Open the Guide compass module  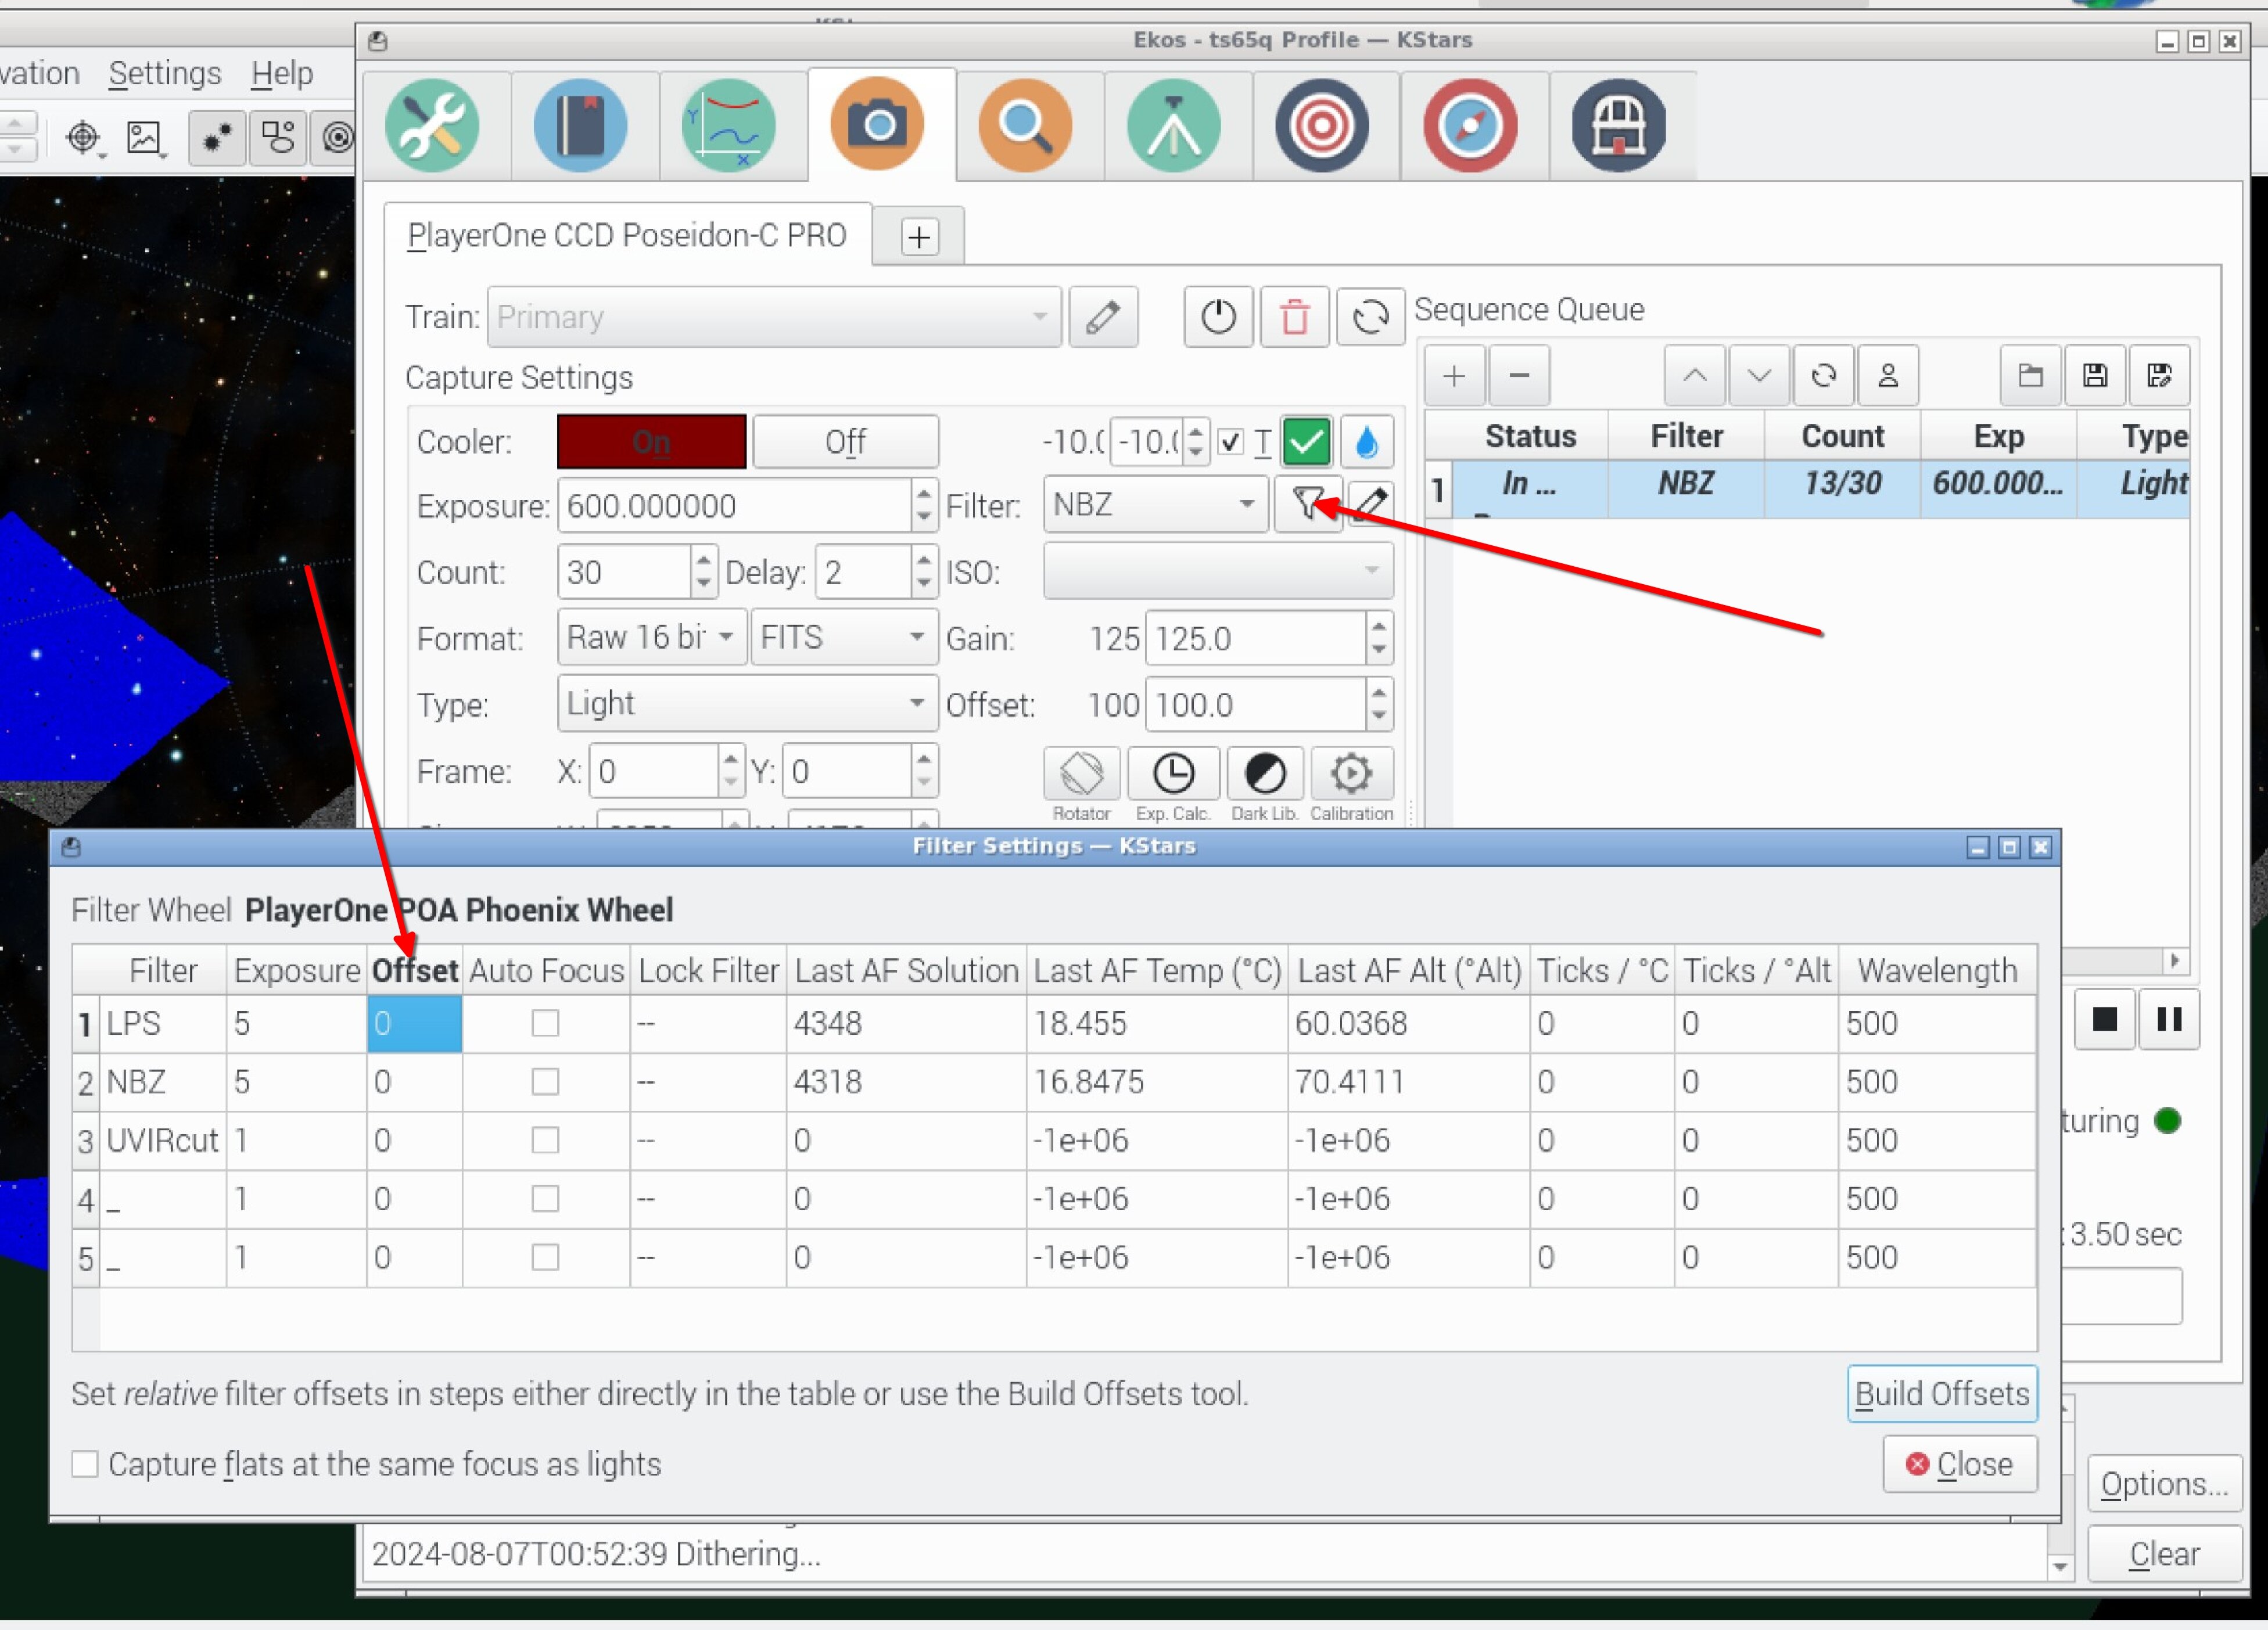click(x=1469, y=126)
